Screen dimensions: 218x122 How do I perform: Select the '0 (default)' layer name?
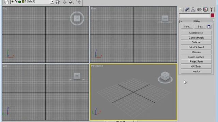click(x=30, y=1)
